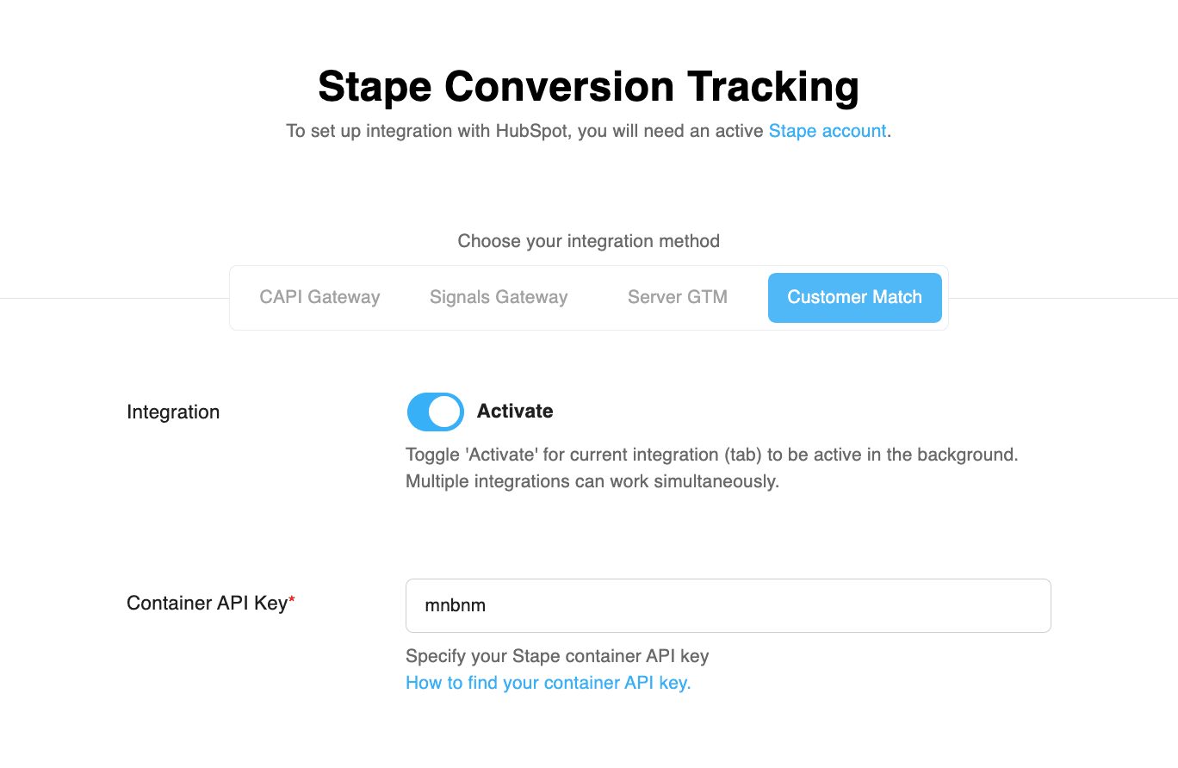1178x768 pixels.
Task: Focus the Container API Key input field
Action: click(728, 605)
